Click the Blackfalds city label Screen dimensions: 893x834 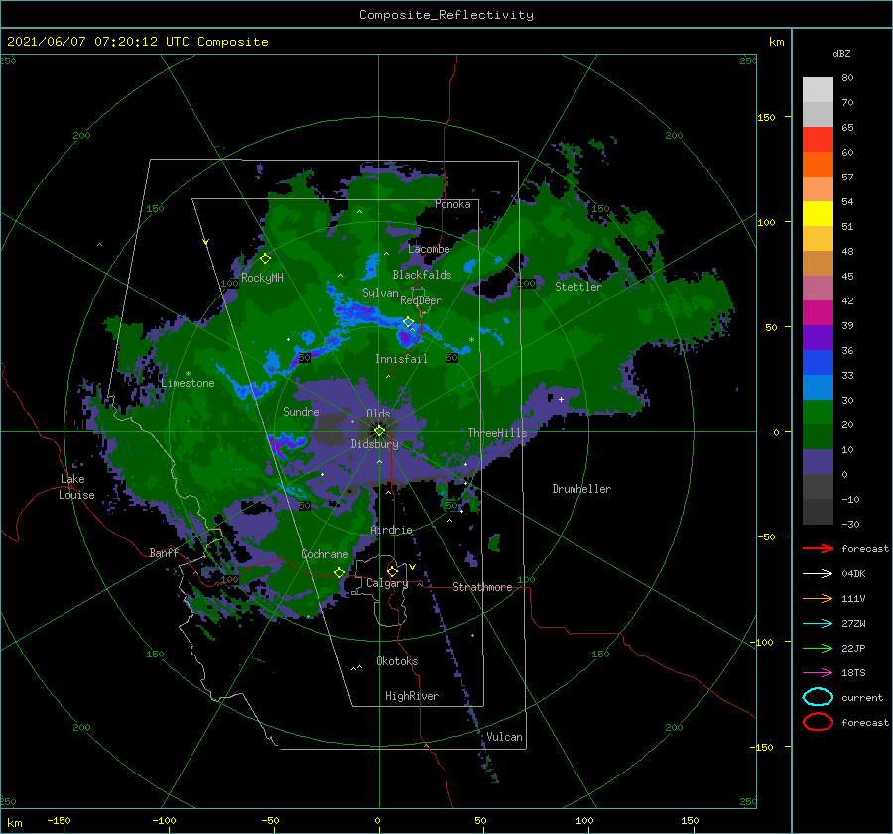[x=422, y=275]
